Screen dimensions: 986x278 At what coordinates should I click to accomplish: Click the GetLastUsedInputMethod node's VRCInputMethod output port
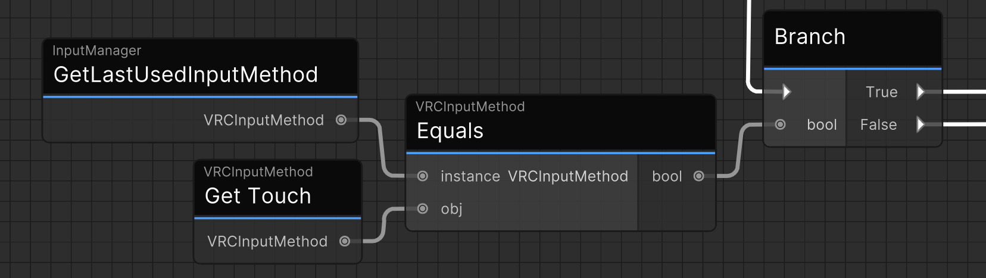[x=341, y=120]
